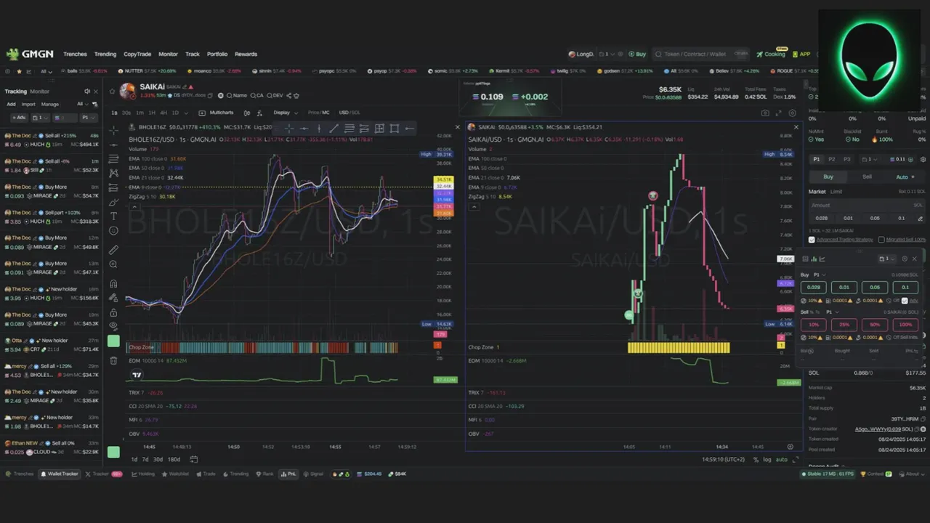The image size is (930, 523).
Task: Select the 7d range below the chart
Action: point(145,459)
